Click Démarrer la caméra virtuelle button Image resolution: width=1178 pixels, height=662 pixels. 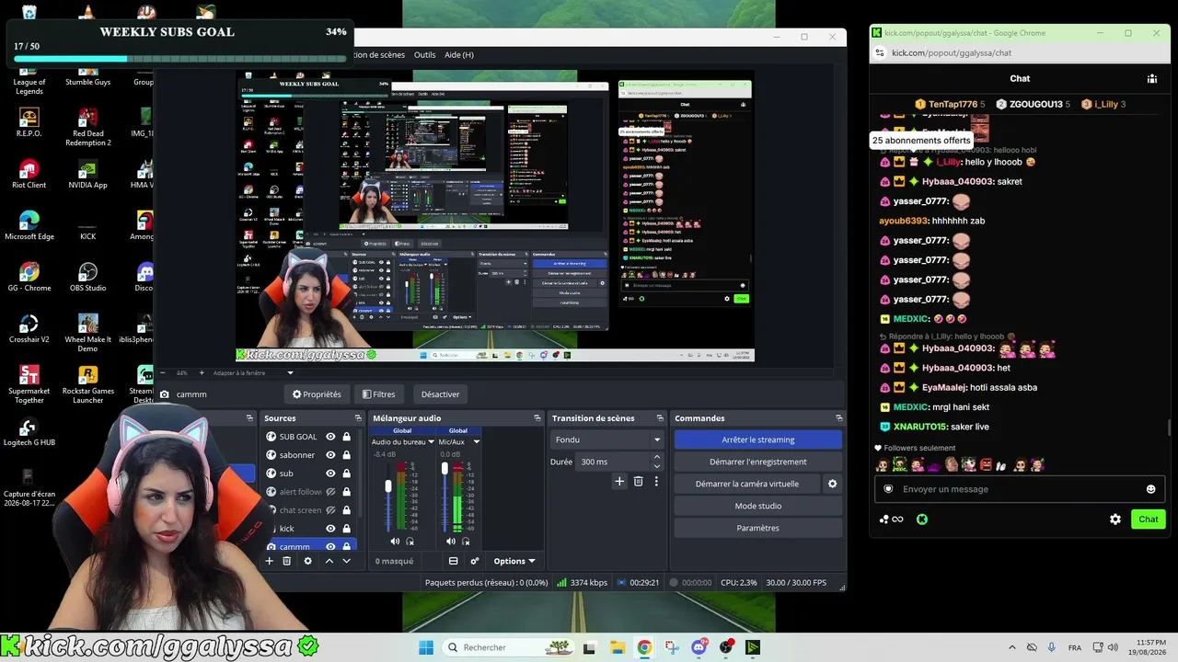pos(747,484)
